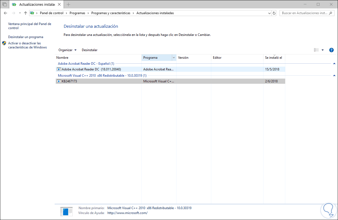Navigate to Programas breadcrumb
338x220 pixels.
click(77, 13)
